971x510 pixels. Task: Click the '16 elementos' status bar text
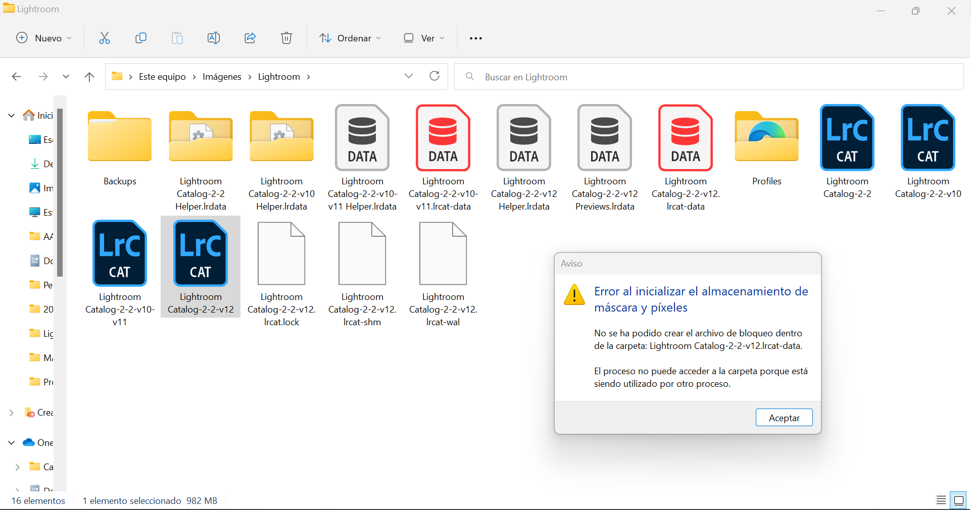point(38,501)
